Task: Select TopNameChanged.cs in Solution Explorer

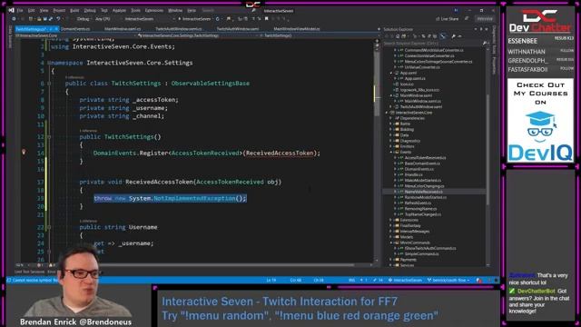Action: tap(423, 214)
